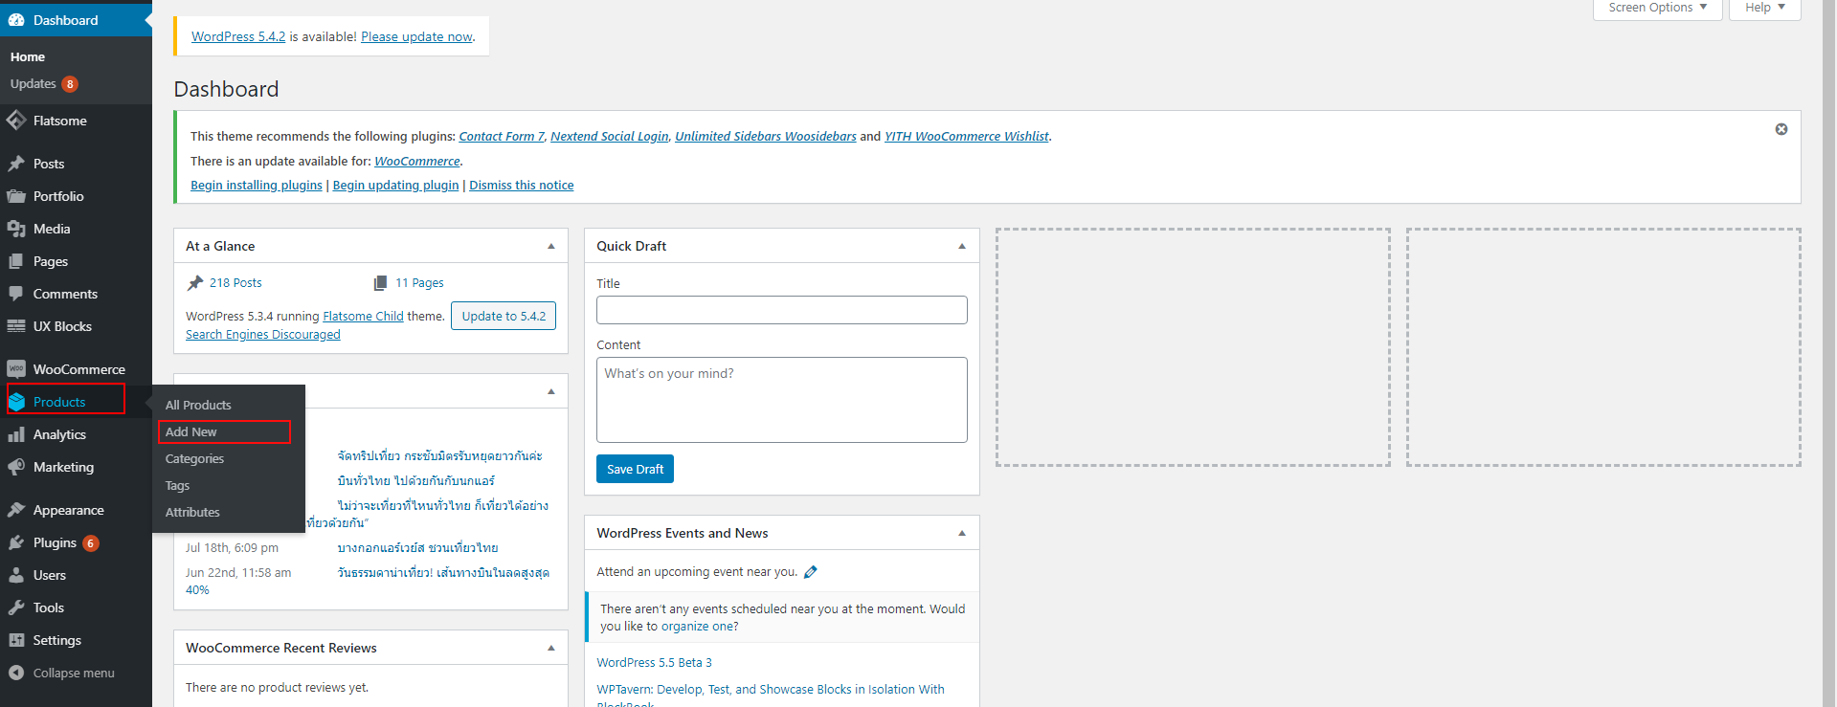Screen dimensions: 1837x707
Task: Click the Save Draft button
Action: [x=635, y=469]
